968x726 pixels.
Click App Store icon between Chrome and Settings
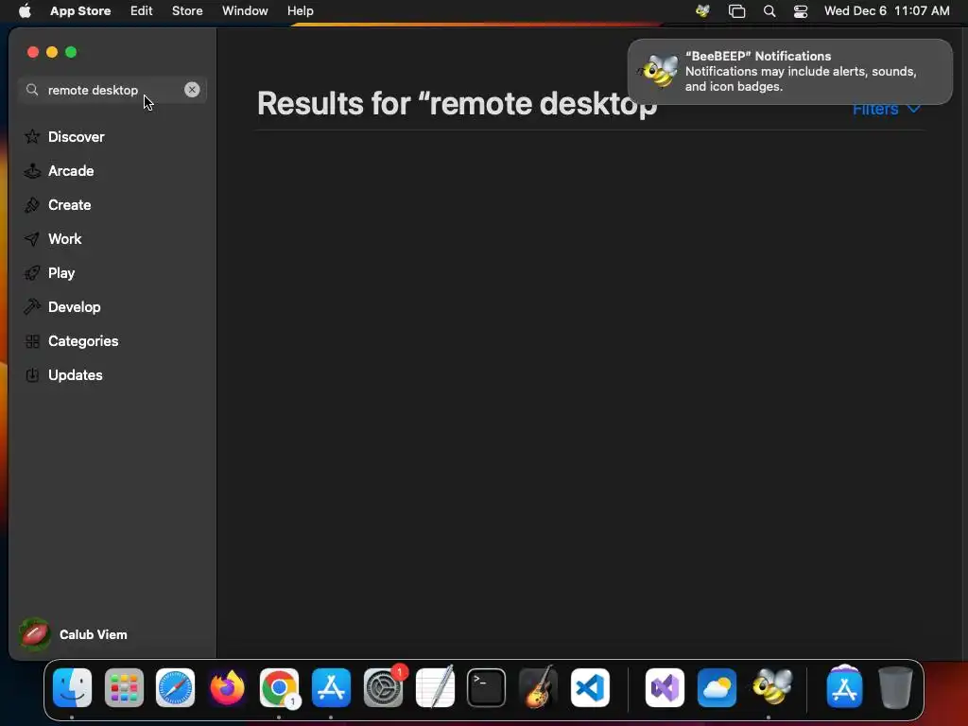click(x=331, y=687)
